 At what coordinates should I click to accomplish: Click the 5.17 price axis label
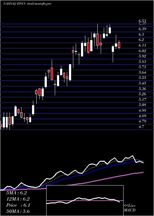click(142, 99)
